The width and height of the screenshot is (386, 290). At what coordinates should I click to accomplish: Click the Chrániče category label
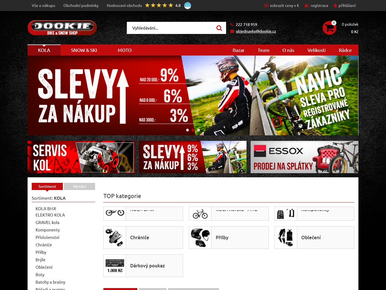click(x=140, y=238)
